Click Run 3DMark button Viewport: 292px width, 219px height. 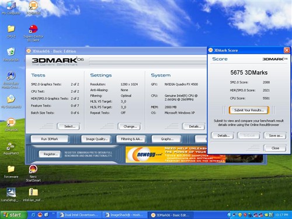(x=50, y=139)
